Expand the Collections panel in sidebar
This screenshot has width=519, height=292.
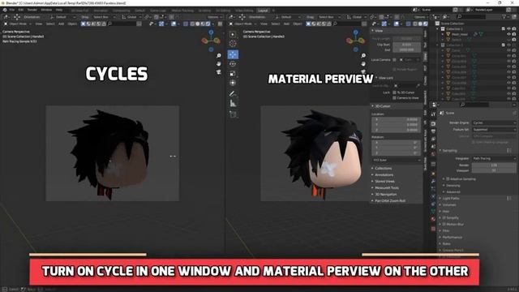click(384, 168)
